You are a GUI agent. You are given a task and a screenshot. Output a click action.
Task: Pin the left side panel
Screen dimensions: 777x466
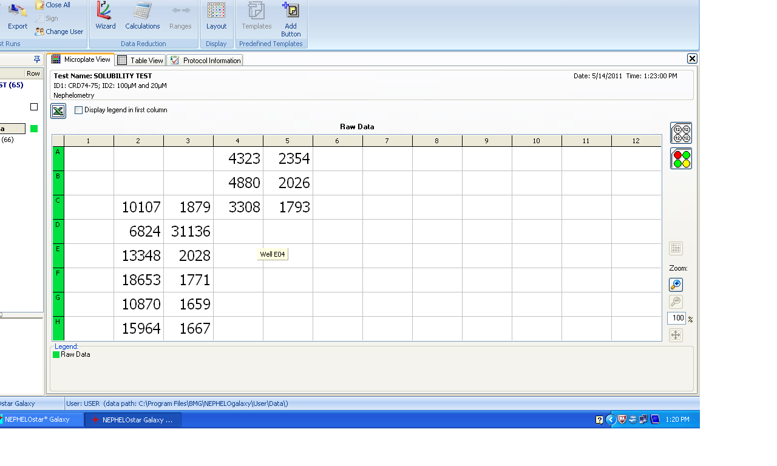pos(37,59)
